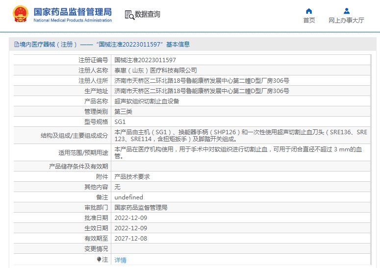The image size is (380, 268).
Task: Click the 有效期至 label
Action: [x=96, y=239]
